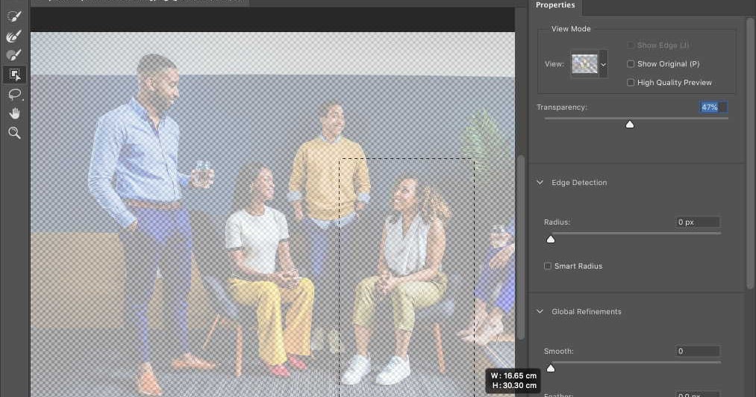Select the Zoom tool

point(14,133)
